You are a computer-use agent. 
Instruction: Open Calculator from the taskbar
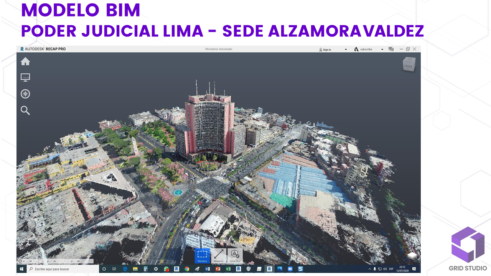[x=146, y=269]
